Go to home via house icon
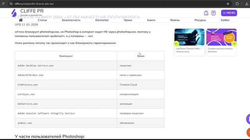 tap(21, 20)
